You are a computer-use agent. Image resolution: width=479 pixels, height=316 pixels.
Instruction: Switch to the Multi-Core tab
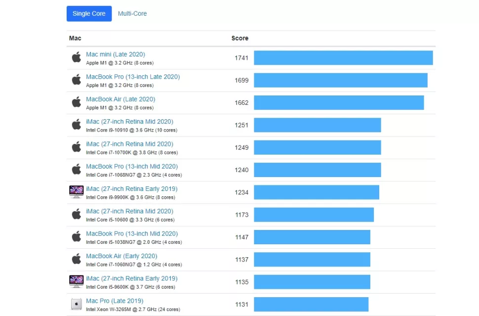tap(132, 13)
